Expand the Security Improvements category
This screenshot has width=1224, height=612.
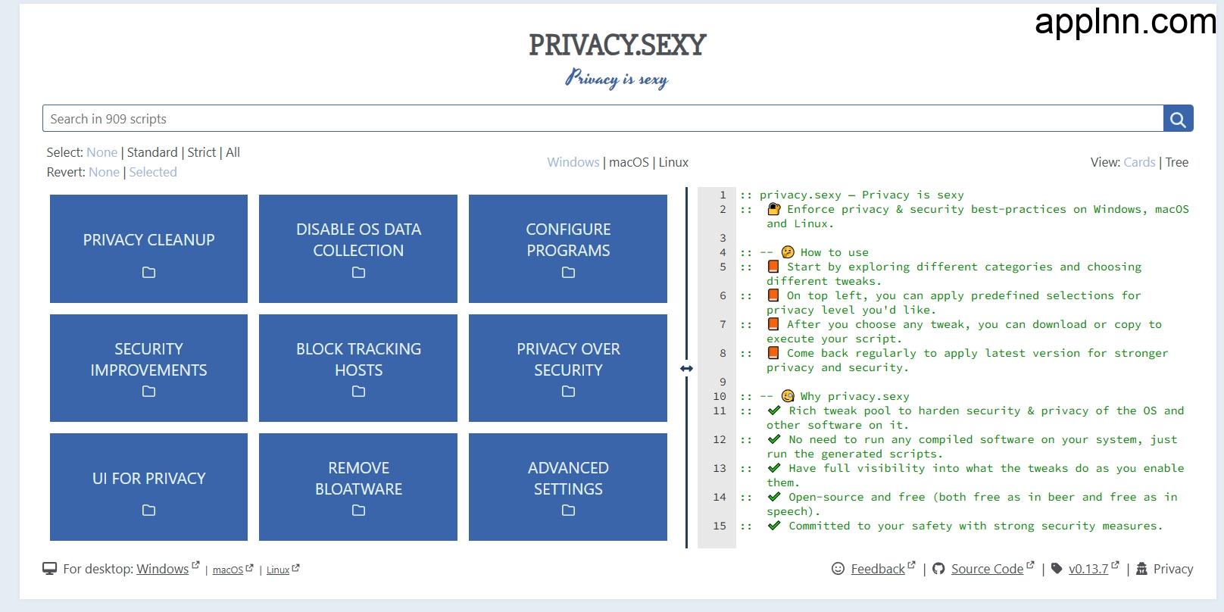coord(148,368)
